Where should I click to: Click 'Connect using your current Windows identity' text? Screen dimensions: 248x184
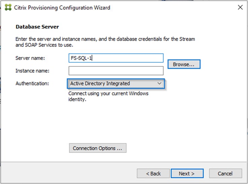click(x=108, y=96)
